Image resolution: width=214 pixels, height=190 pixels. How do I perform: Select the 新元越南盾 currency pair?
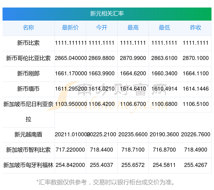tap(28, 135)
